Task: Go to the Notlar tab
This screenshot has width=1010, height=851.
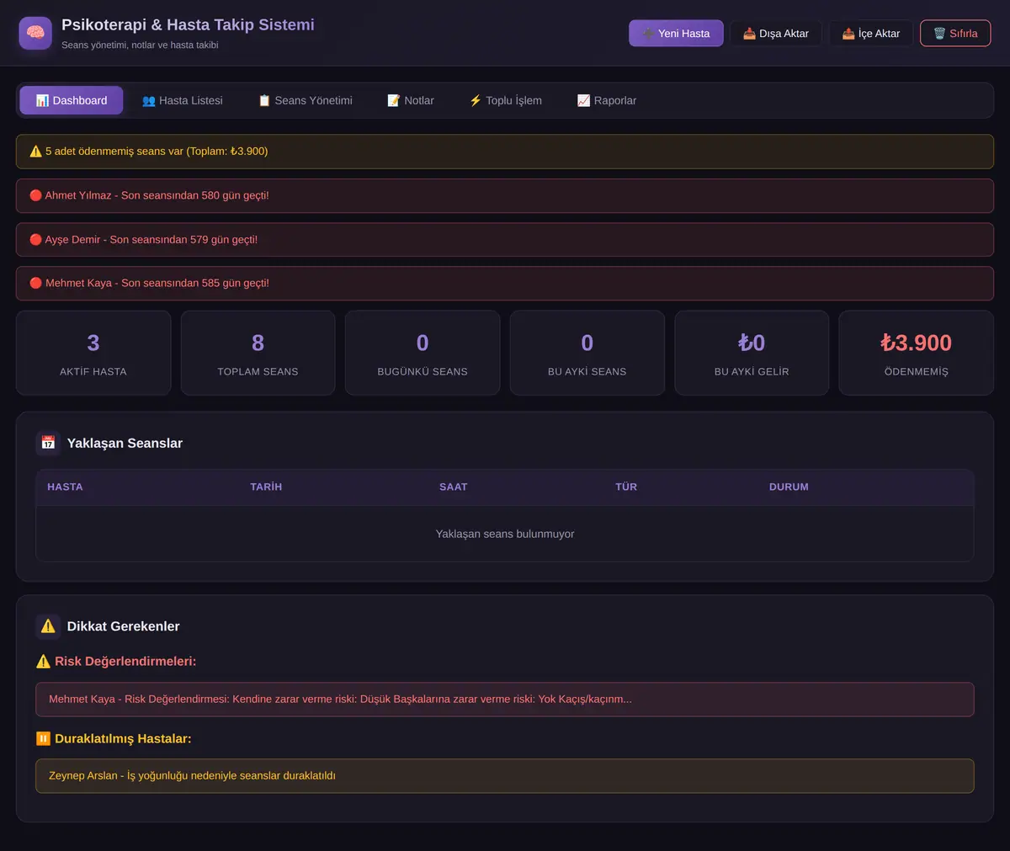Action: [x=411, y=100]
